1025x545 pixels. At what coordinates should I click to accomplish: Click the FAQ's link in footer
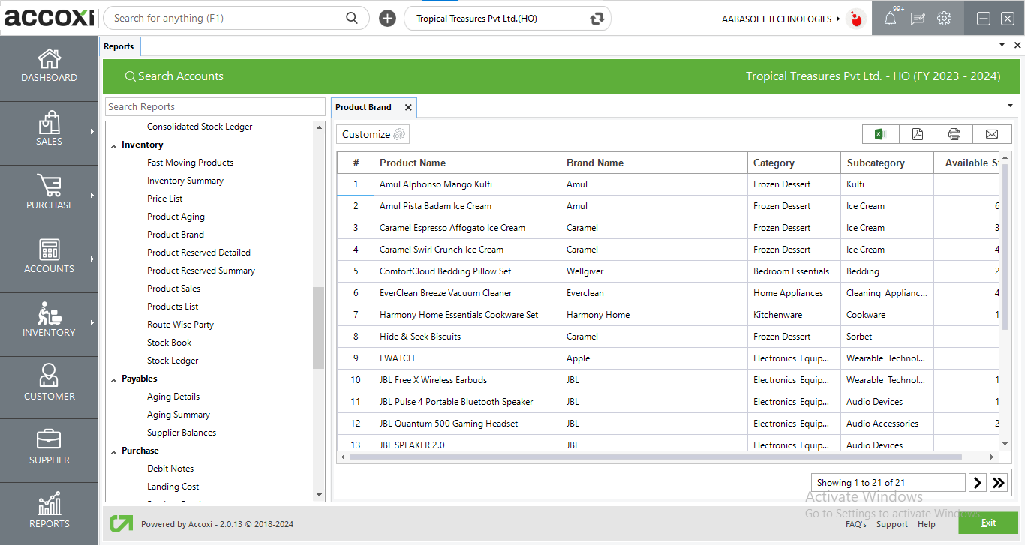[x=855, y=524]
